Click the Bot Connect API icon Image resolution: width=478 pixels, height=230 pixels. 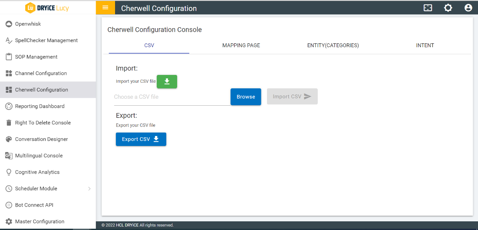click(x=9, y=205)
